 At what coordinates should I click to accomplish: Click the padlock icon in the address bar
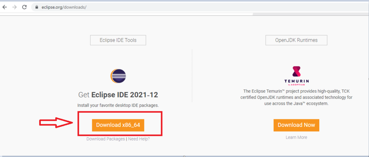coord(36,7)
